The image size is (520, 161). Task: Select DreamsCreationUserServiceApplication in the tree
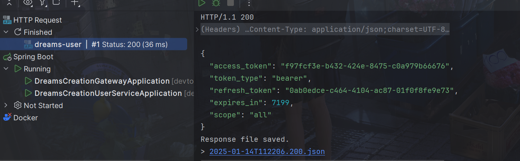[108, 93]
